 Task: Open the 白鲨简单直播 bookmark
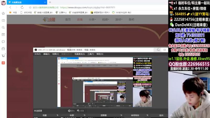coord(78,12)
